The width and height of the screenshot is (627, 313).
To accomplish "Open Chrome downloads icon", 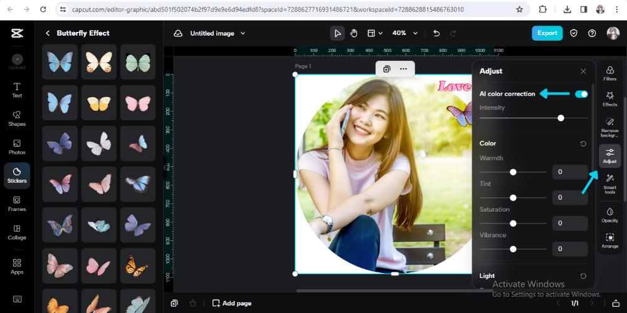I will pyautogui.click(x=567, y=9).
